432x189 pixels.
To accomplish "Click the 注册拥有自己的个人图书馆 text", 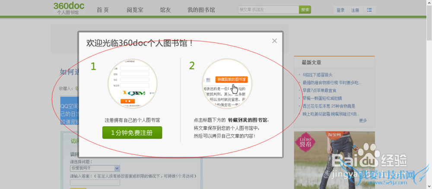I will pos(132,120).
